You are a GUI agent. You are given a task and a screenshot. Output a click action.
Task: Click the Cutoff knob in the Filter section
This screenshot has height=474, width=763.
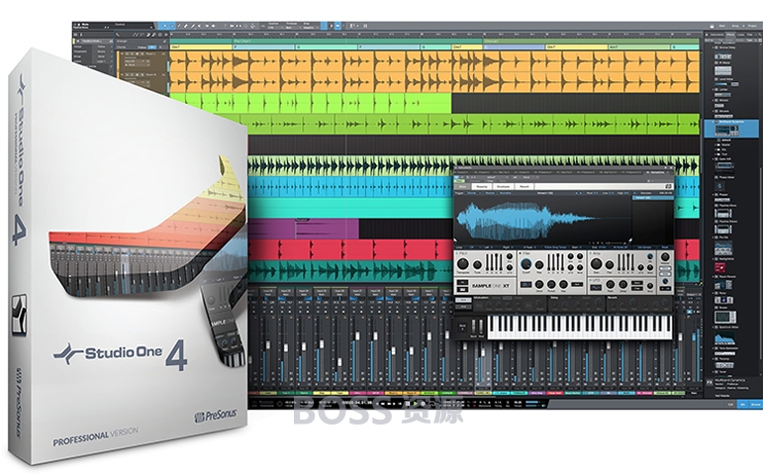(526, 264)
